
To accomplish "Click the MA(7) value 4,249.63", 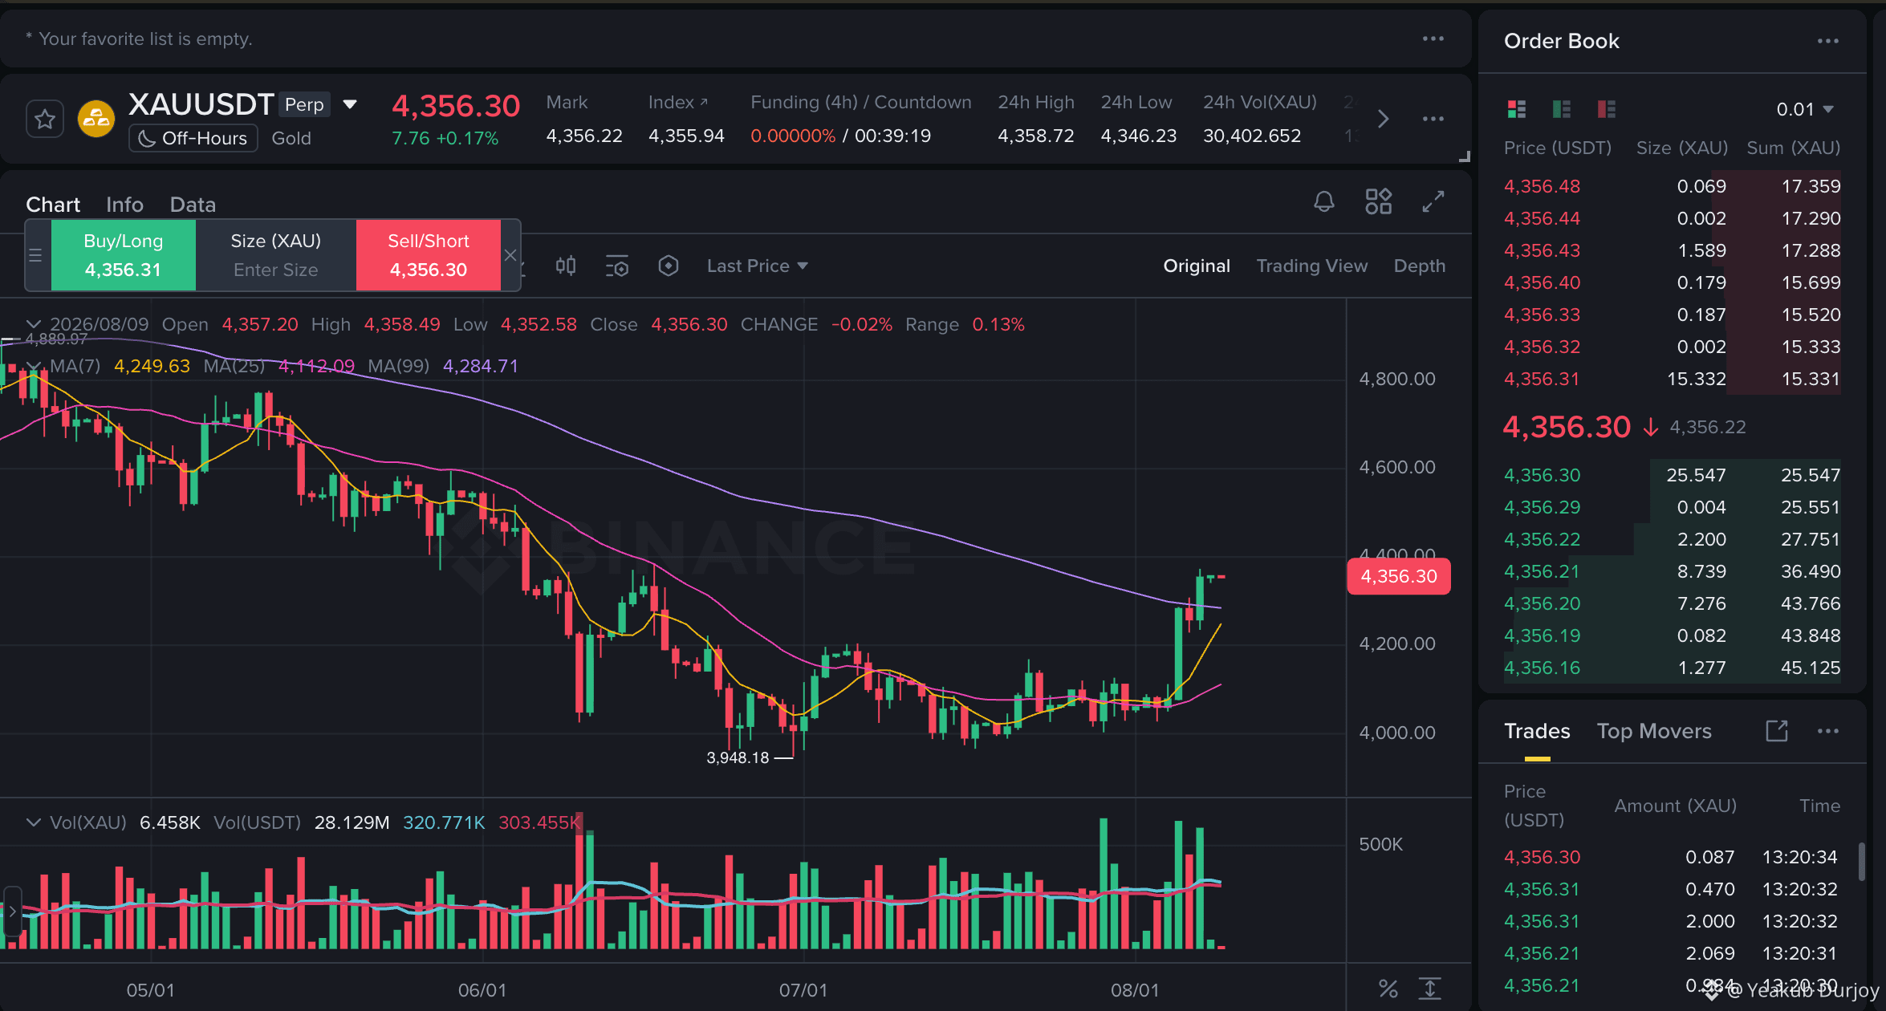I will (x=152, y=366).
